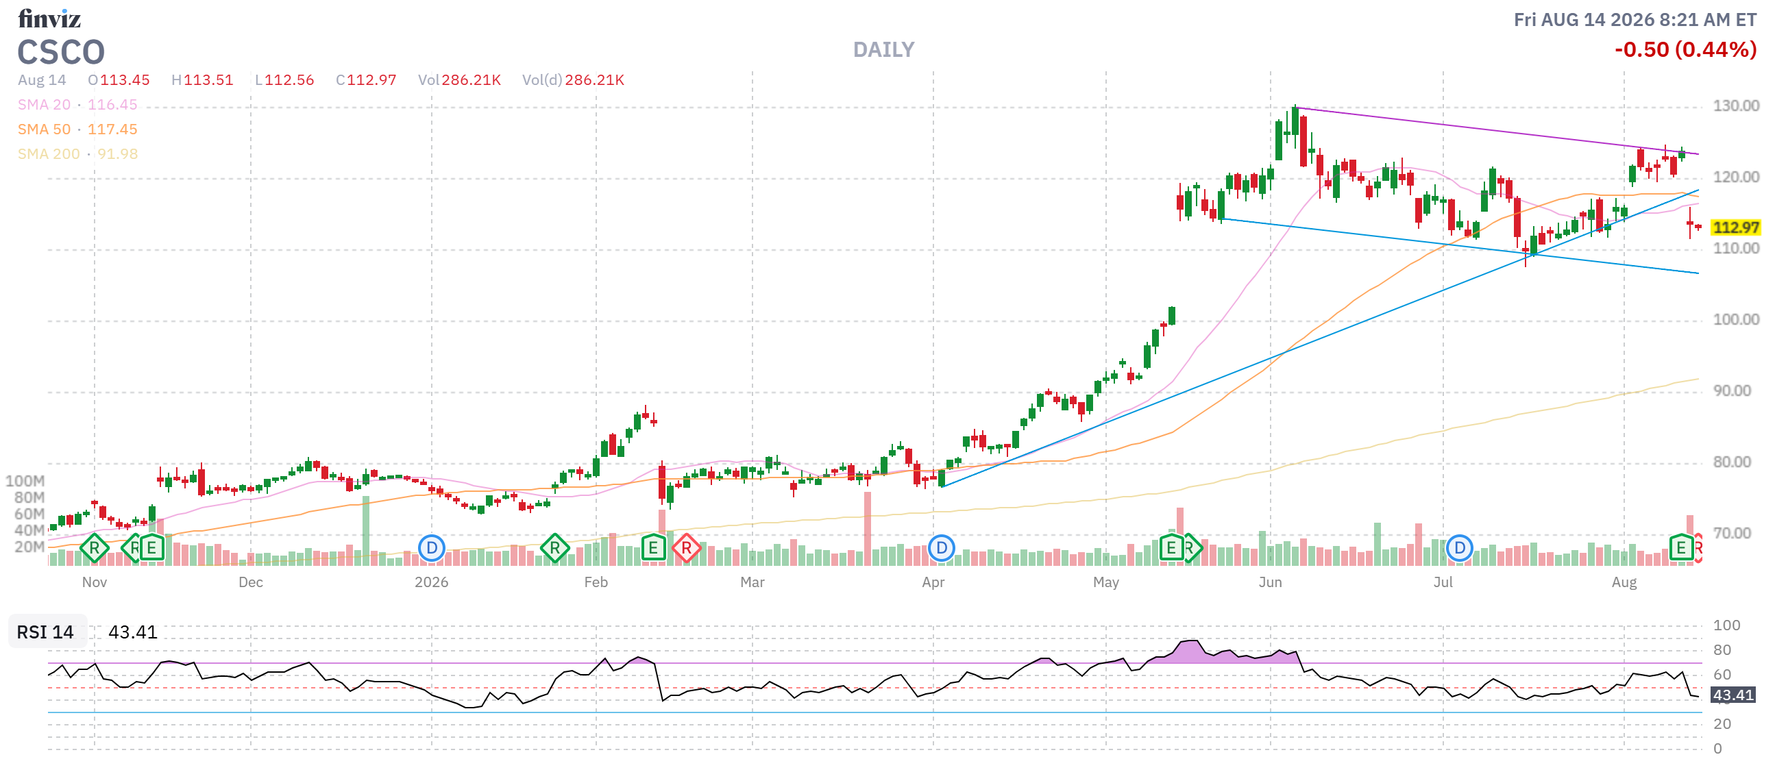Screen dimensions: 1775x770
Task: Click the SMA 20 legend entry
Action: (77, 105)
